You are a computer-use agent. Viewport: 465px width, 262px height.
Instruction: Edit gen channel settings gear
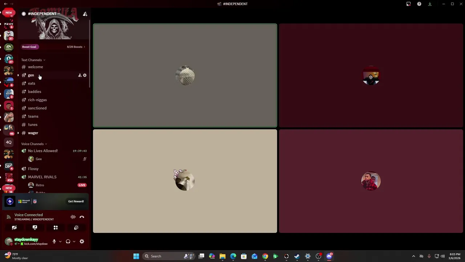(x=85, y=75)
